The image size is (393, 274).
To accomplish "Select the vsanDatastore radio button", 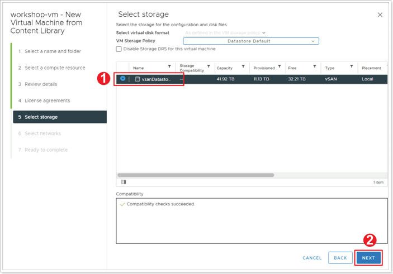I will pyautogui.click(x=122, y=79).
